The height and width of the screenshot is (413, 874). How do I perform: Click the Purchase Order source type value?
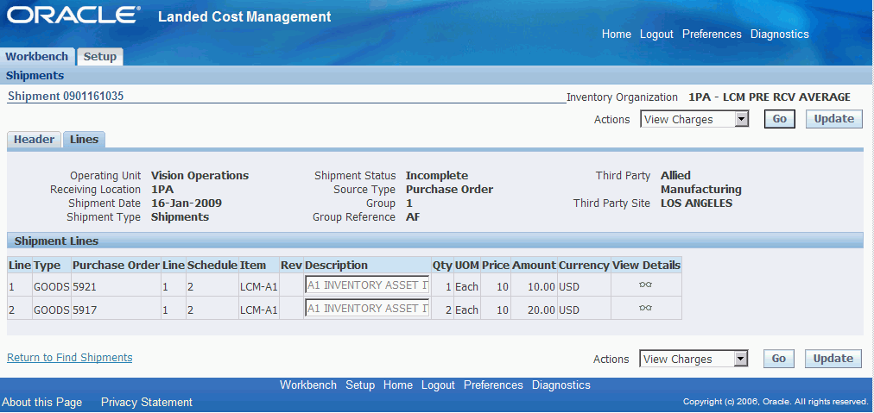449,190
